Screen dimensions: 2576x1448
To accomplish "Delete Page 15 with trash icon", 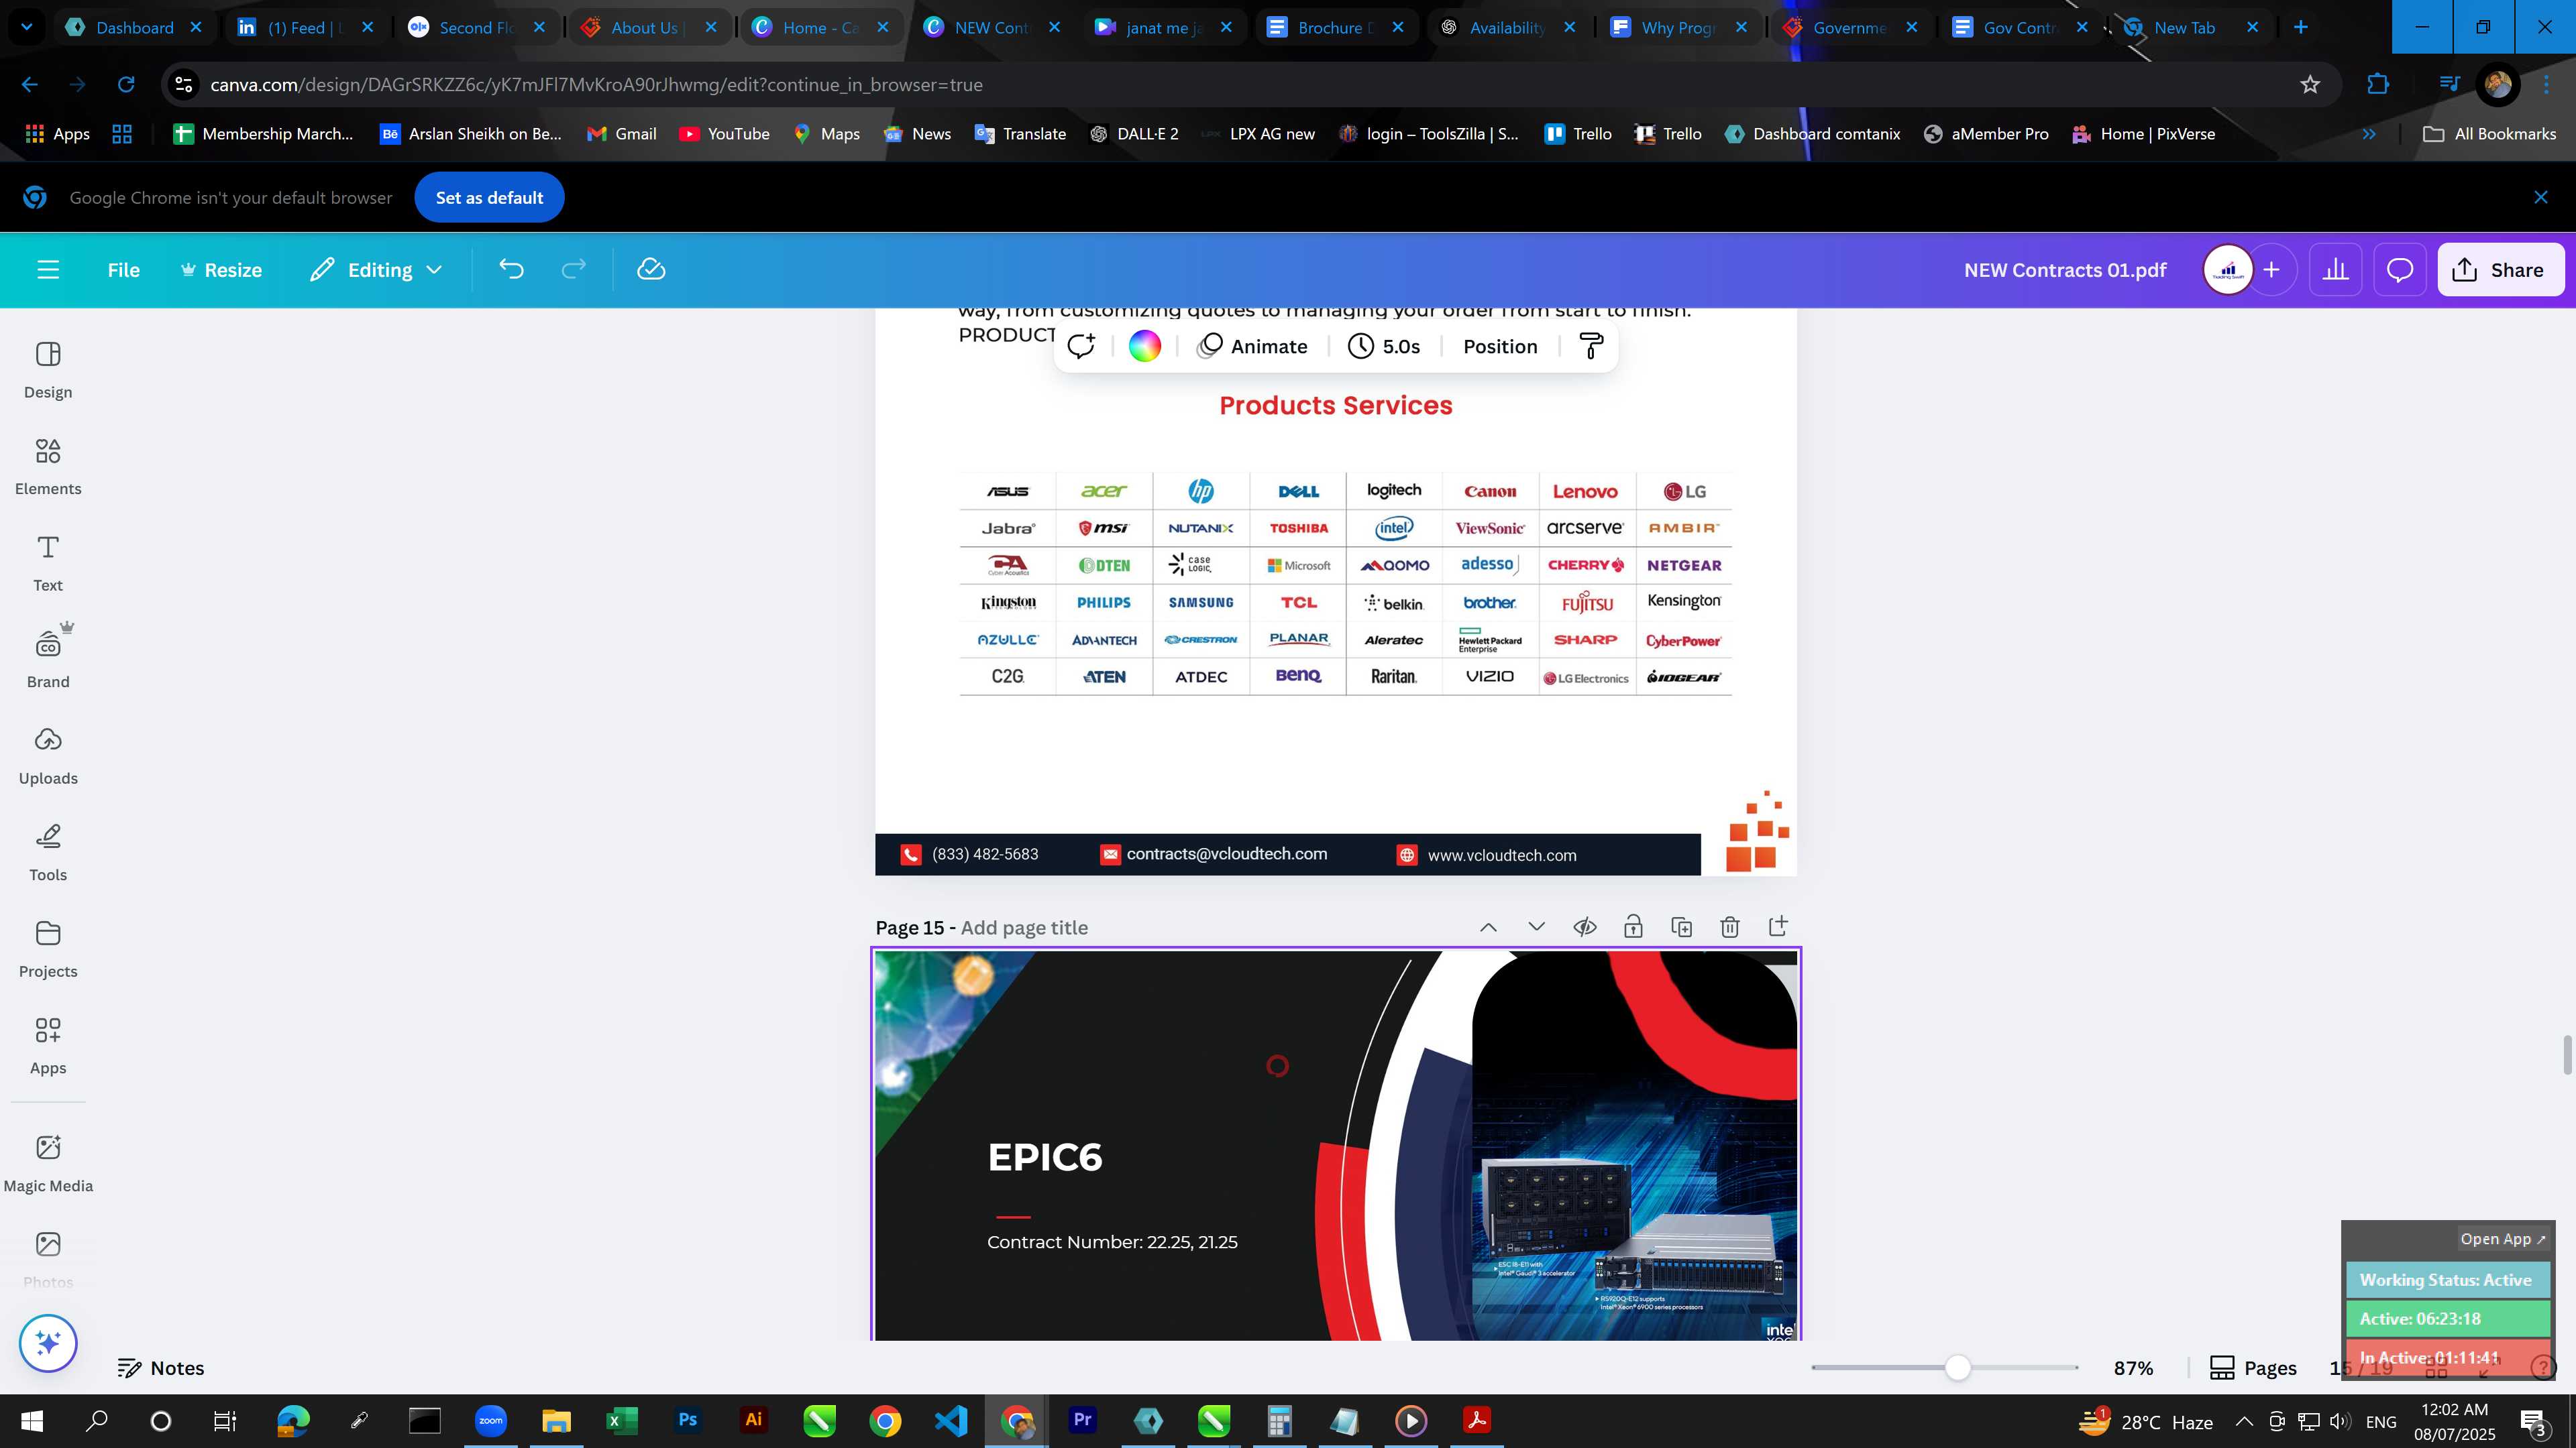I will pyautogui.click(x=1729, y=927).
